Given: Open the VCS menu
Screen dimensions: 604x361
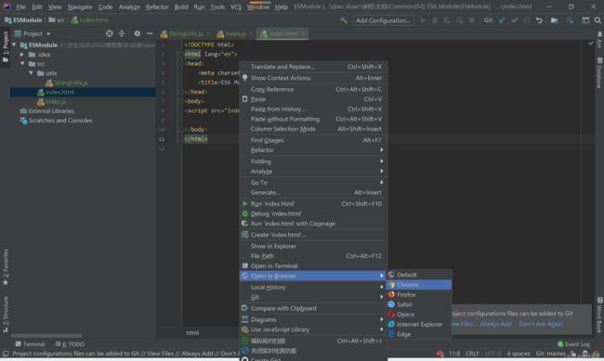Looking at the screenshot, I should pos(236,6).
